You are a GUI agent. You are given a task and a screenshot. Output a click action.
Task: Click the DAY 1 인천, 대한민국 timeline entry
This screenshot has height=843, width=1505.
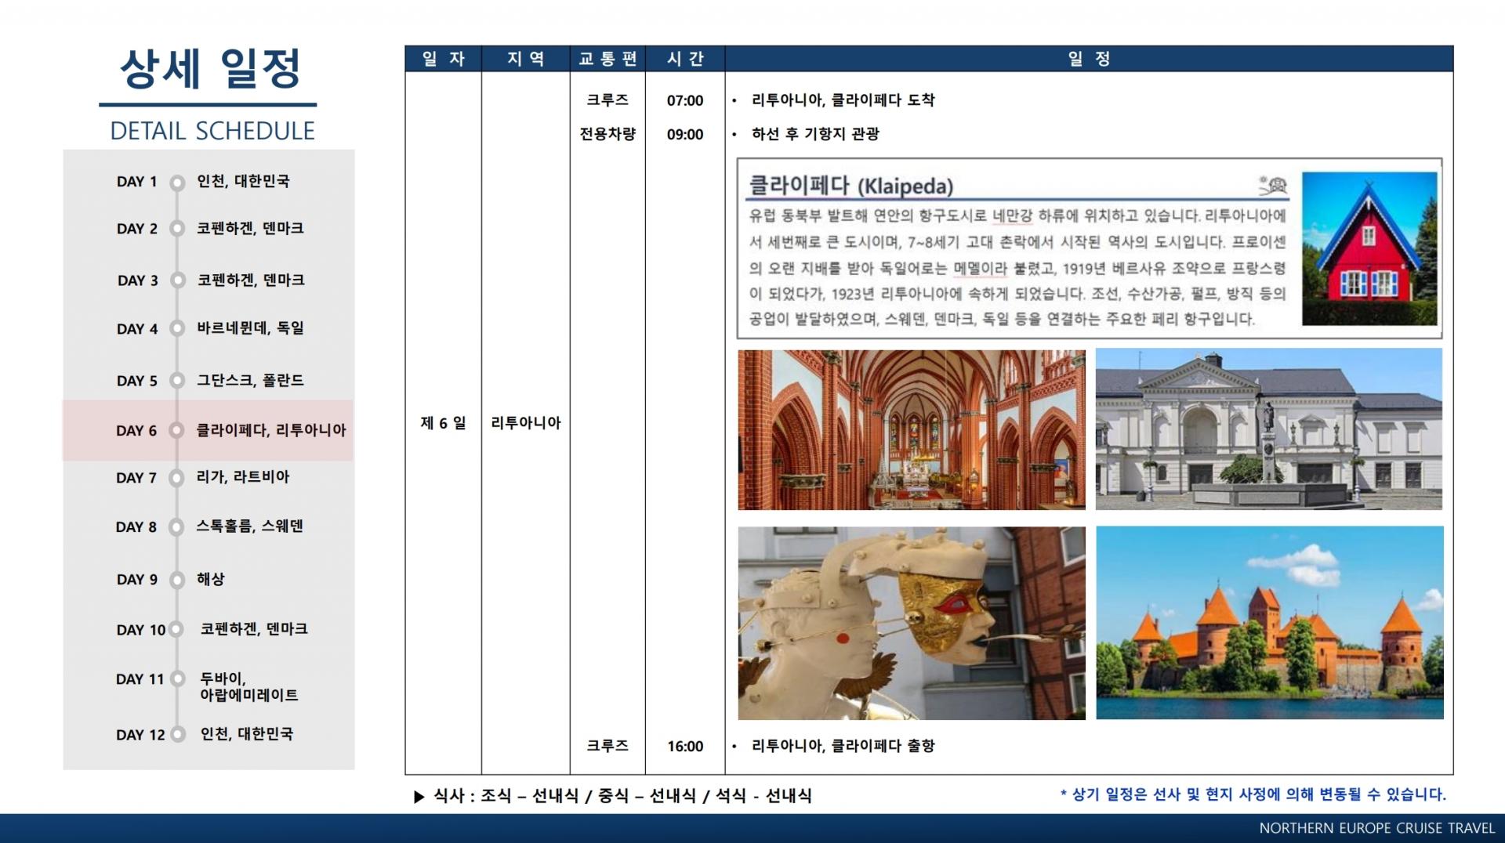203,181
